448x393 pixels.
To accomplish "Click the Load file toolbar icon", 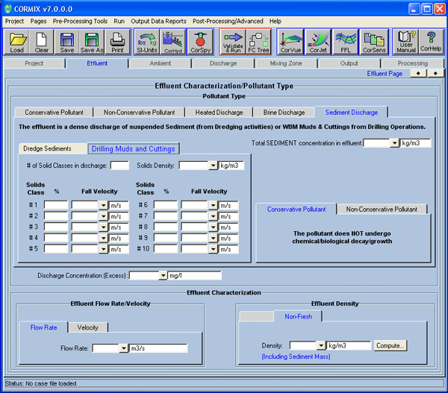I will click(x=16, y=43).
